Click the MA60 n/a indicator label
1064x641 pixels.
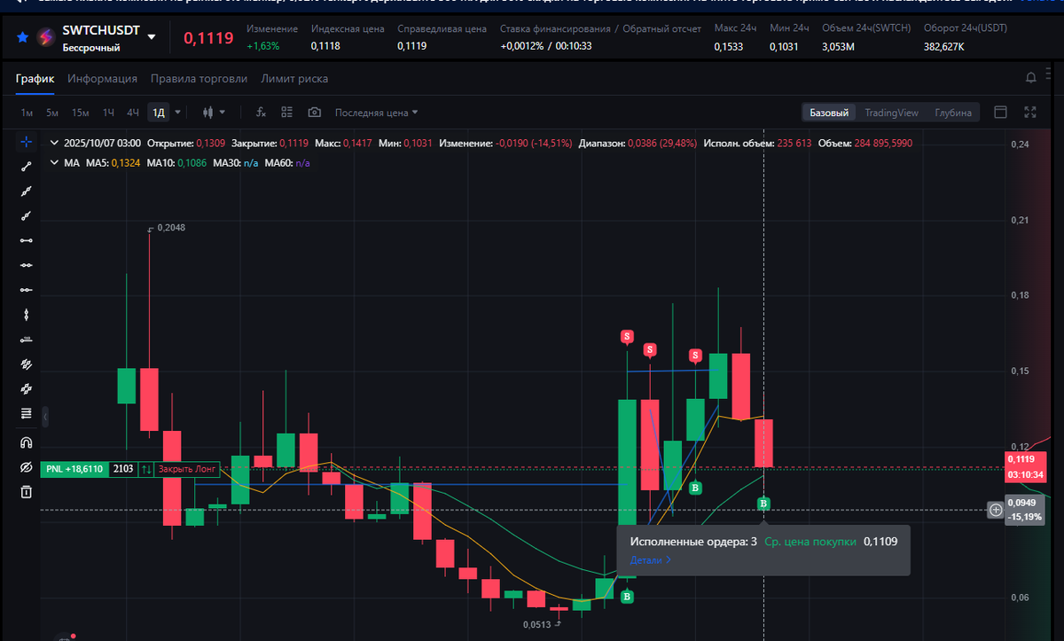click(287, 163)
